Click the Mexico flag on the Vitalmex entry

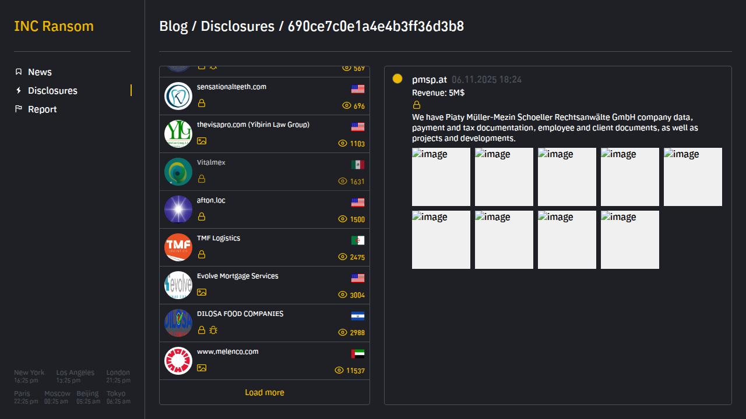coord(358,165)
